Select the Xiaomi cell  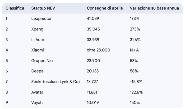(38, 50)
